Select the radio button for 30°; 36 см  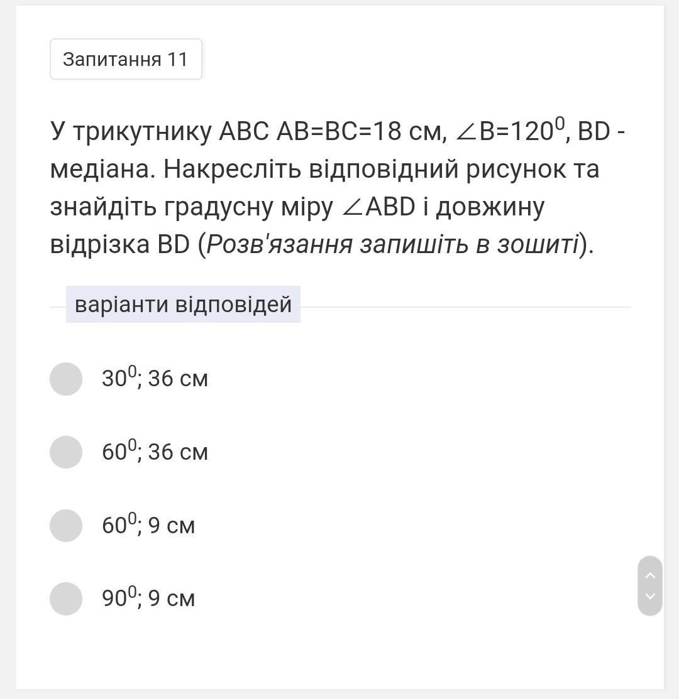(66, 379)
